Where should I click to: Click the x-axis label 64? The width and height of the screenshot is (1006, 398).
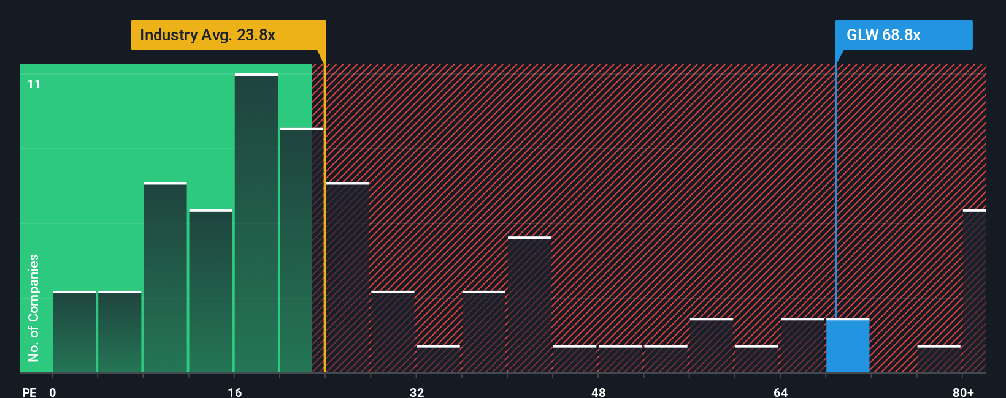(780, 392)
